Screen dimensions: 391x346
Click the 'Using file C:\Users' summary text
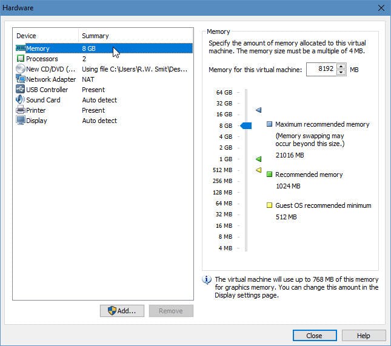coord(135,69)
